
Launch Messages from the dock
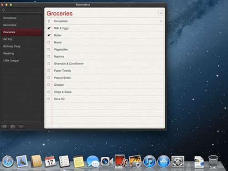(x=93, y=161)
